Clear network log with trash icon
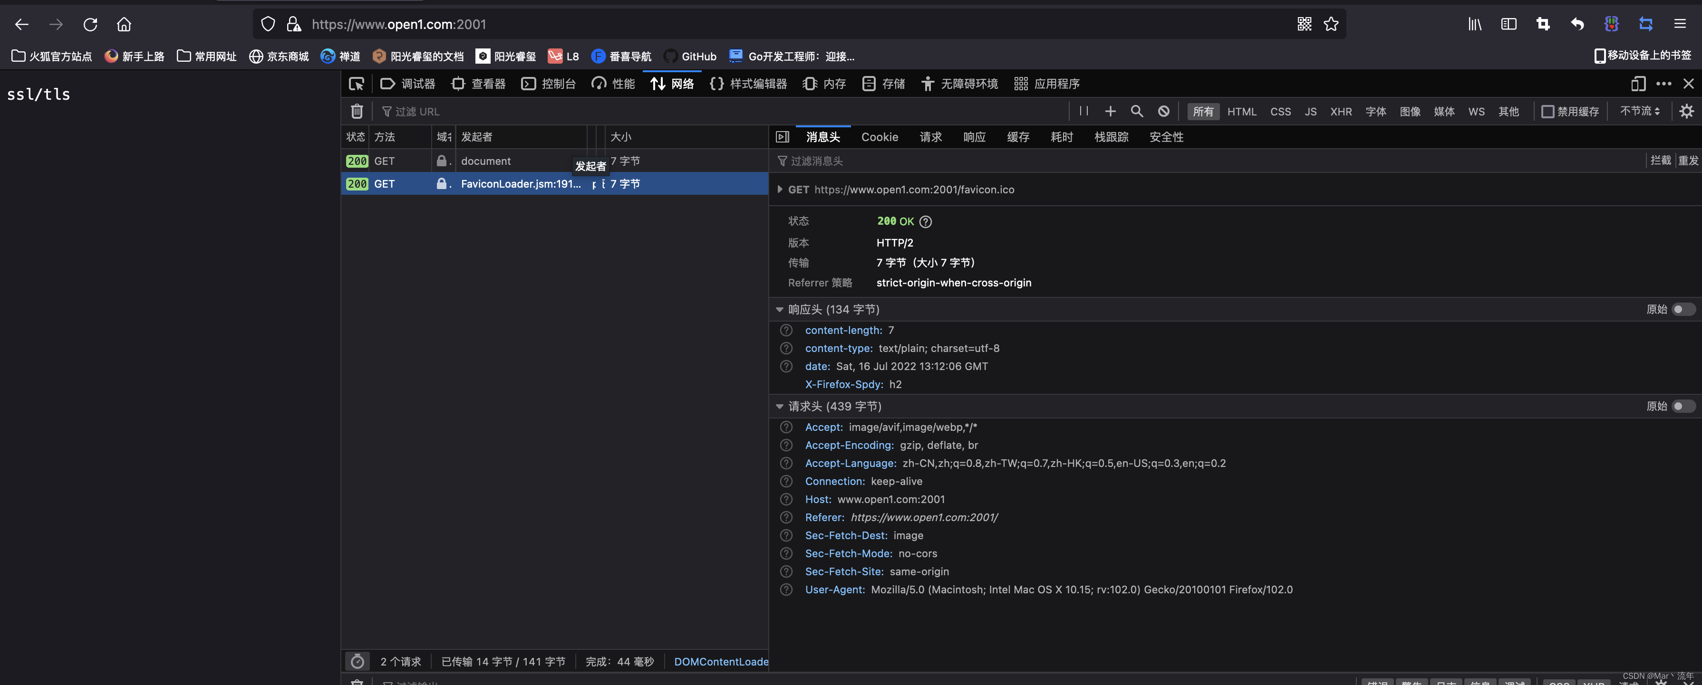 click(x=357, y=112)
